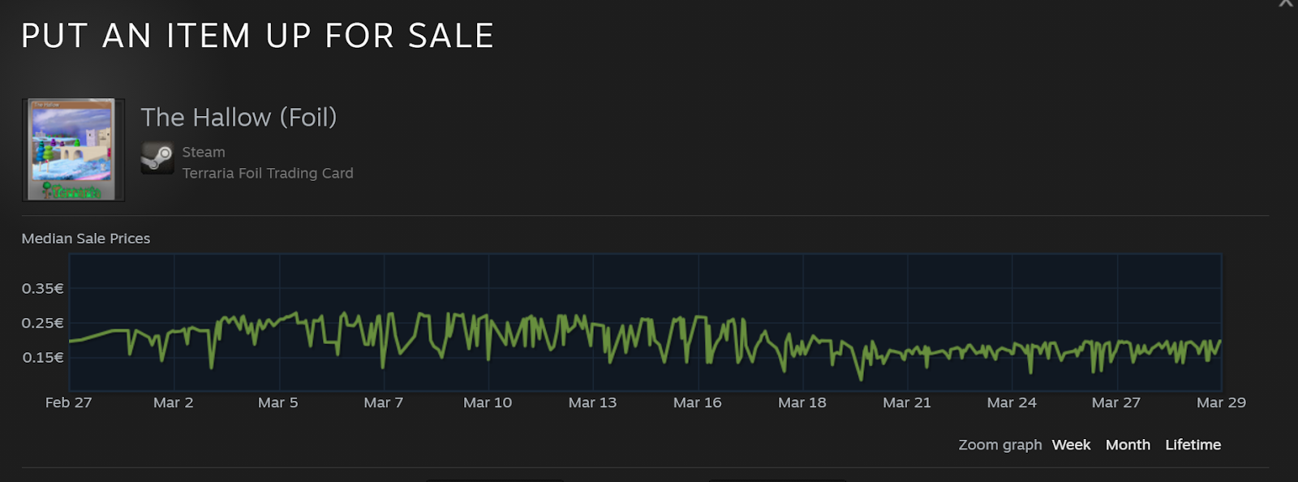
Task: Click the Mar 10 date label
Action: pyautogui.click(x=488, y=402)
